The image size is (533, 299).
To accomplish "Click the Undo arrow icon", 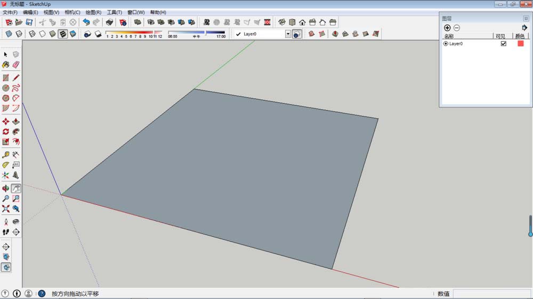I will (86, 22).
